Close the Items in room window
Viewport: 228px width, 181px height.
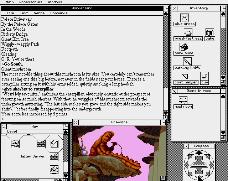(x=174, y=91)
